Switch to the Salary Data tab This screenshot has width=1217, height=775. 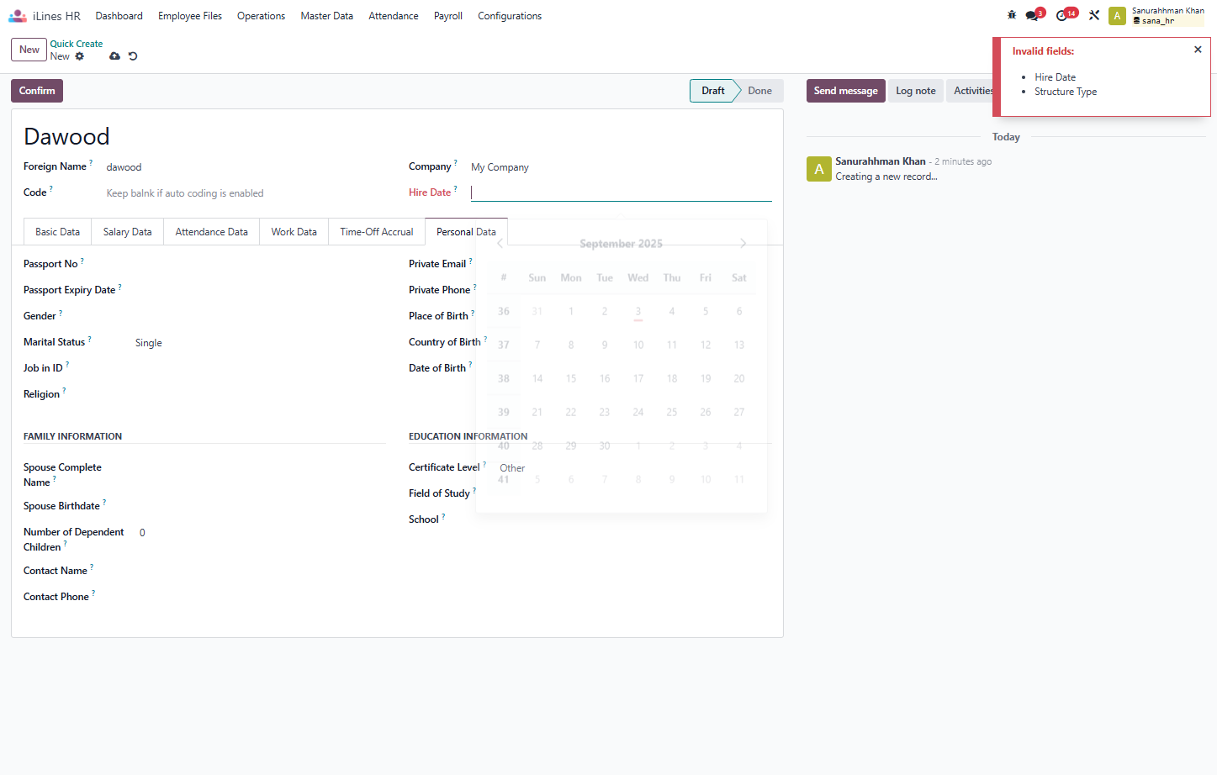[128, 232]
